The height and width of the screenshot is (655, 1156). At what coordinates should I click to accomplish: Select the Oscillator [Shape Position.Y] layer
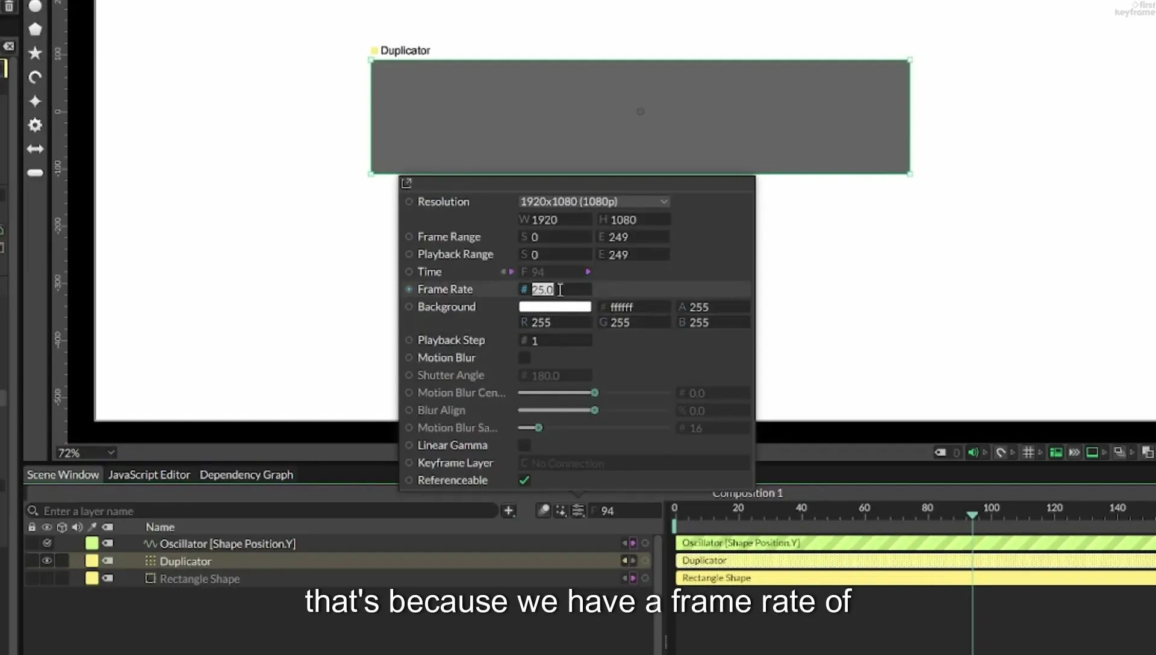click(x=227, y=544)
